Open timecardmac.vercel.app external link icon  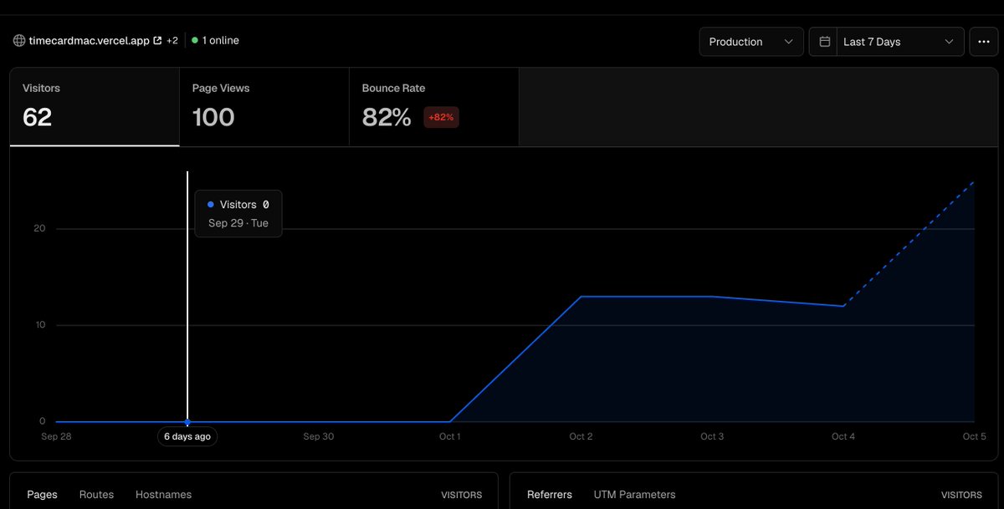pyautogui.click(x=157, y=40)
